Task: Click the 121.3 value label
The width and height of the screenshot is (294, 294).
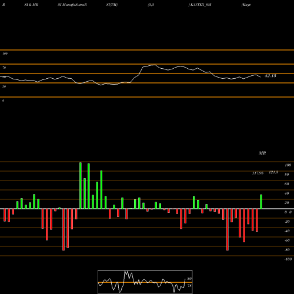Action: pos(273,172)
